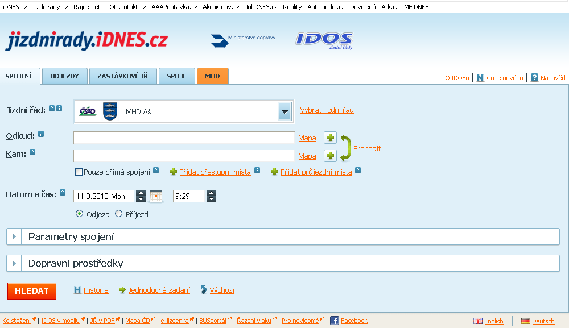Increase the time with up arrow

(x=211, y=193)
